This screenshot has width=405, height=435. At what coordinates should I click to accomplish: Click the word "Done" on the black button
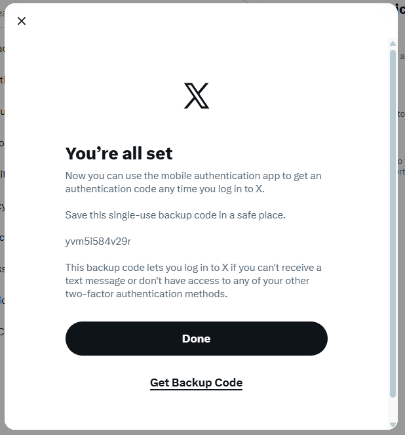coord(196,339)
